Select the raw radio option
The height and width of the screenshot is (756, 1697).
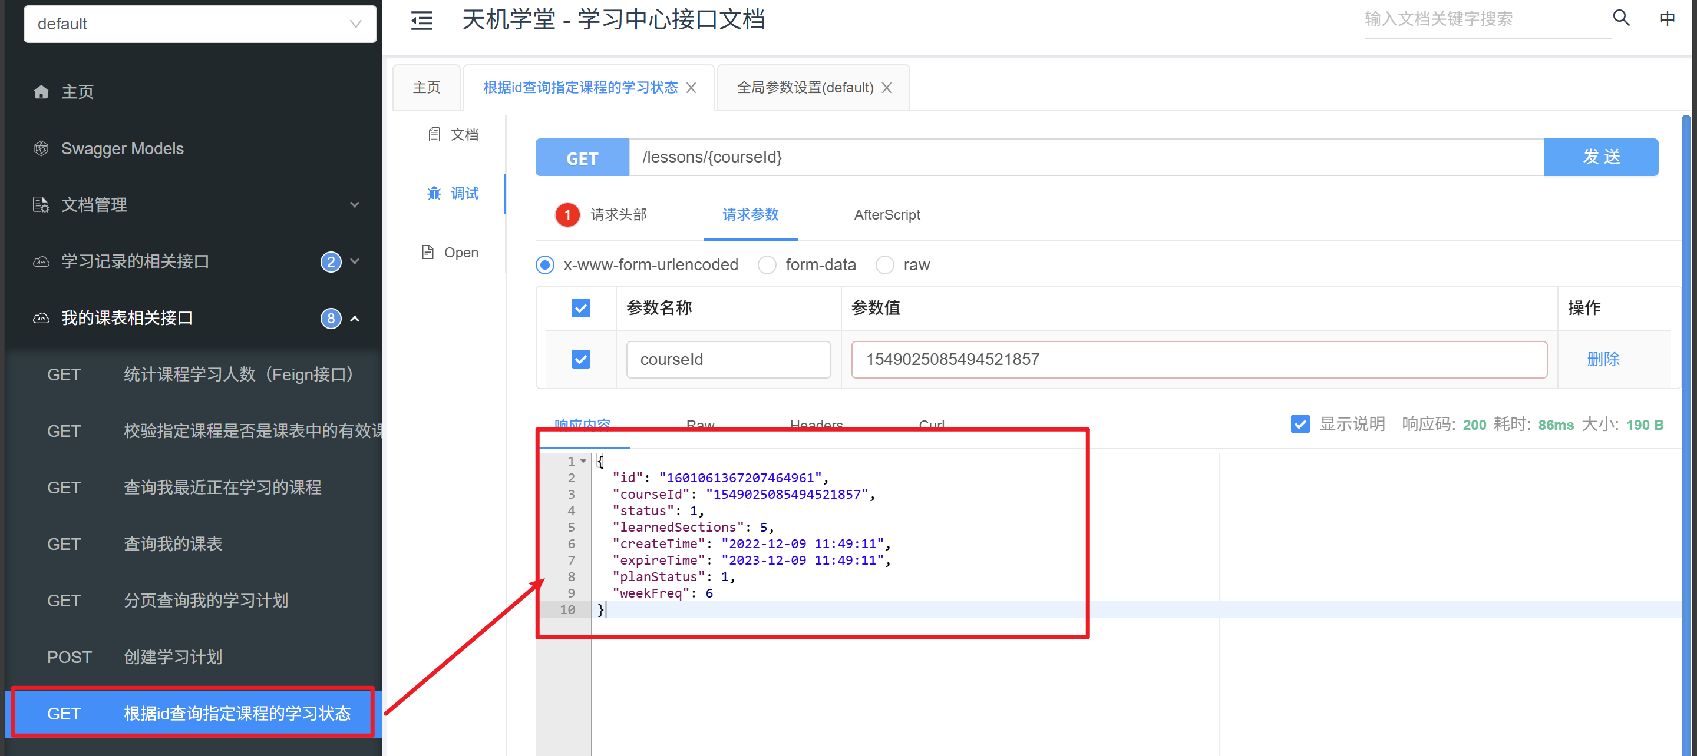tap(884, 265)
